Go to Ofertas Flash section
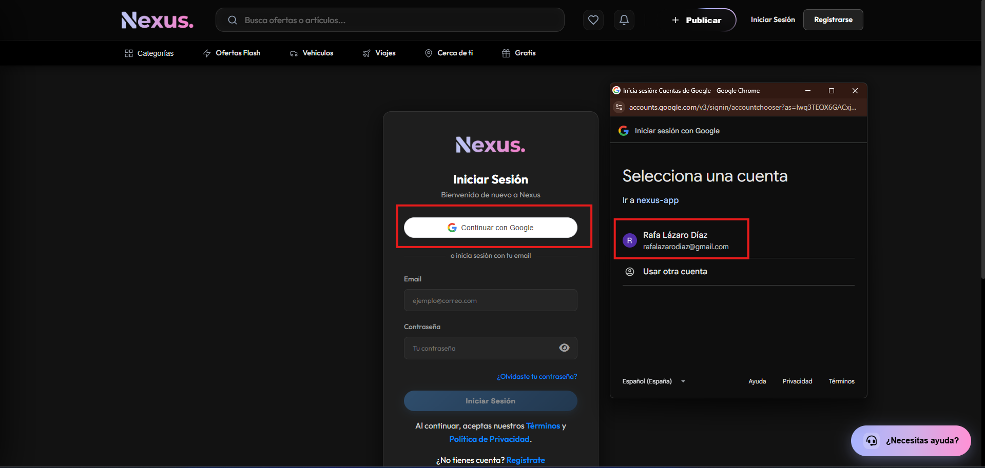 click(x=231, y=53)
